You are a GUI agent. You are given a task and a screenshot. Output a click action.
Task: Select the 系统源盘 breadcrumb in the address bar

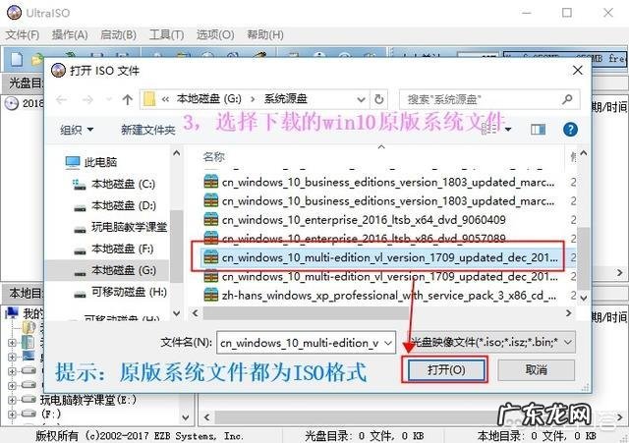(285, 98)
